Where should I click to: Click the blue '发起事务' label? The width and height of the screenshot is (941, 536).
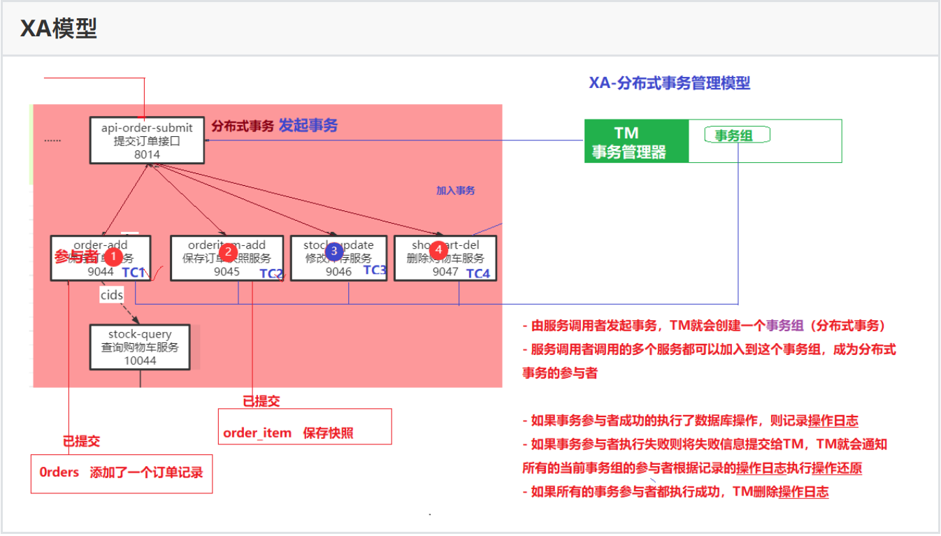308,125
